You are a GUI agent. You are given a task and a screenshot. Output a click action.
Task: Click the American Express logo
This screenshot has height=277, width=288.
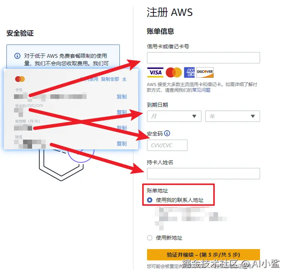tap(189, 72)
